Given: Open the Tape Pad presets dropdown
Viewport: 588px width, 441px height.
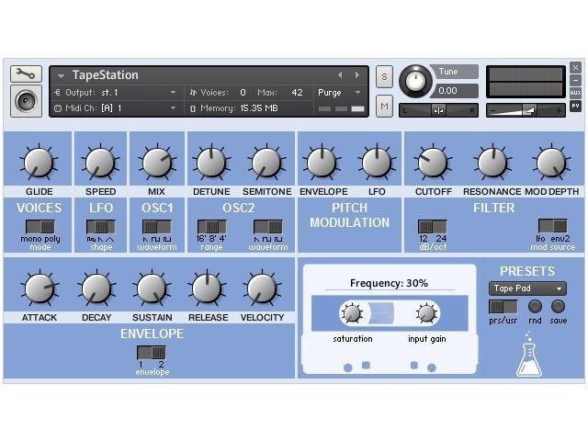Looking at the screenshot, I should pos(527,288).
